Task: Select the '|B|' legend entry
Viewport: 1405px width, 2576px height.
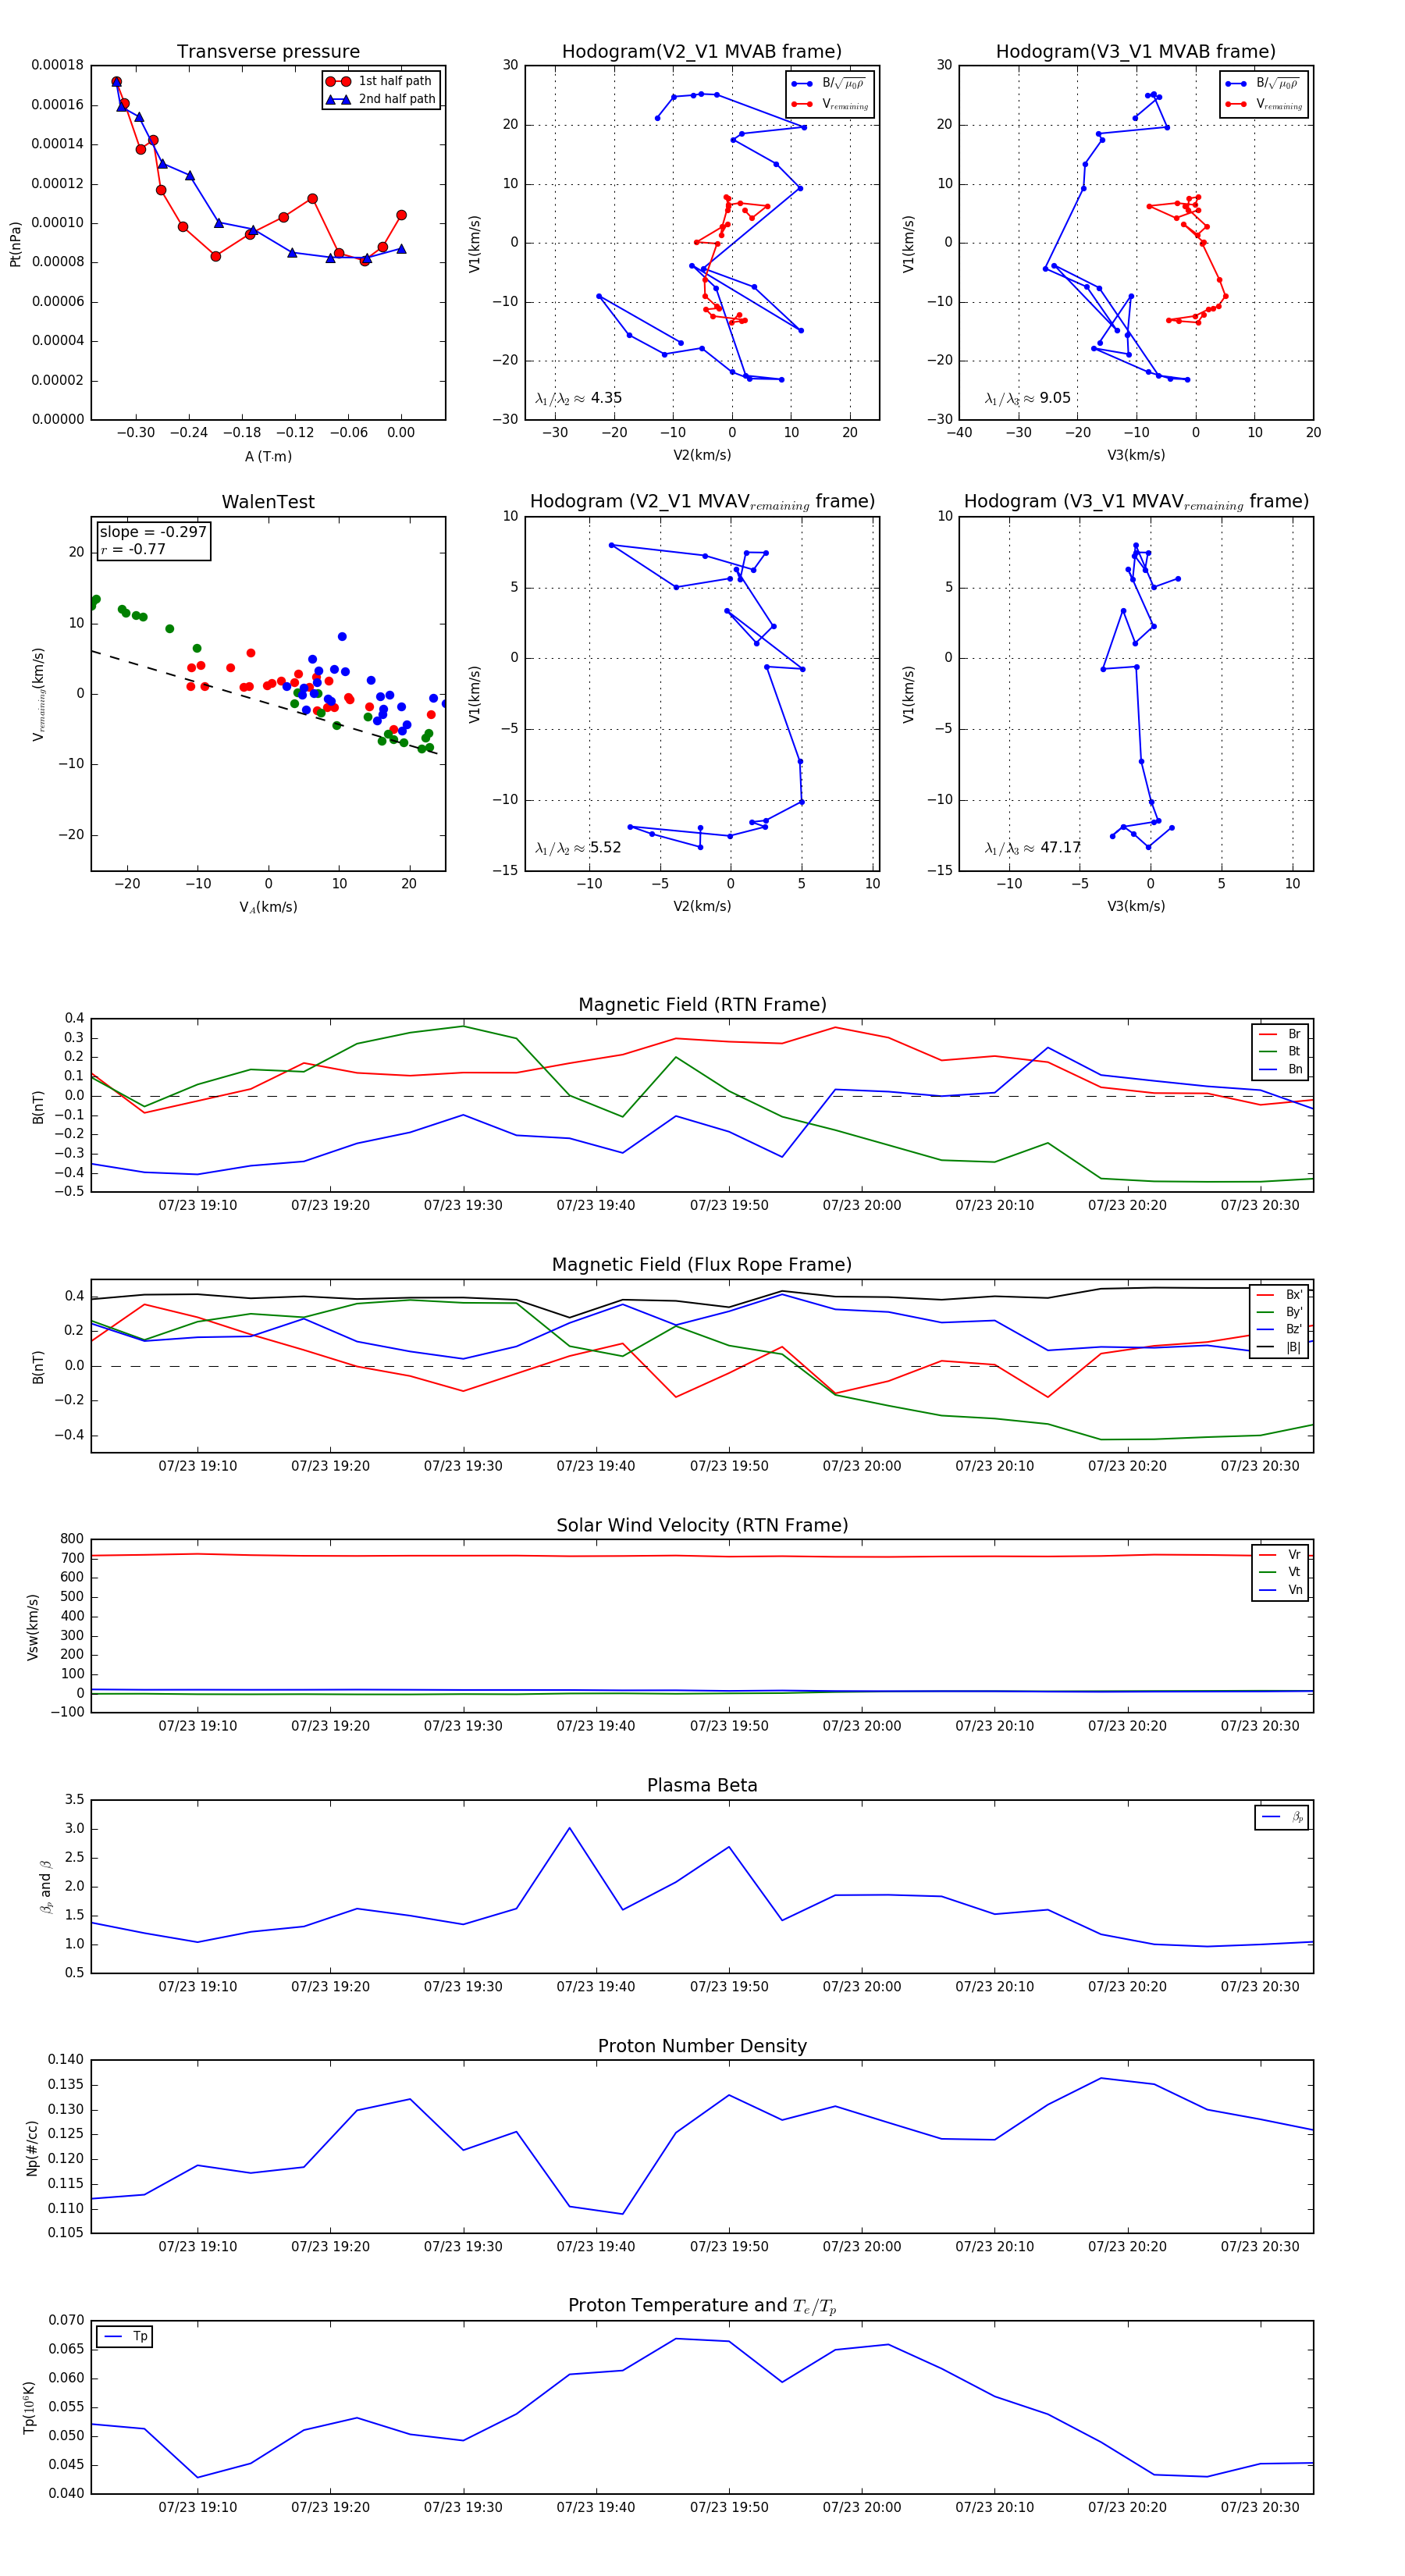Action: 1280,1347
